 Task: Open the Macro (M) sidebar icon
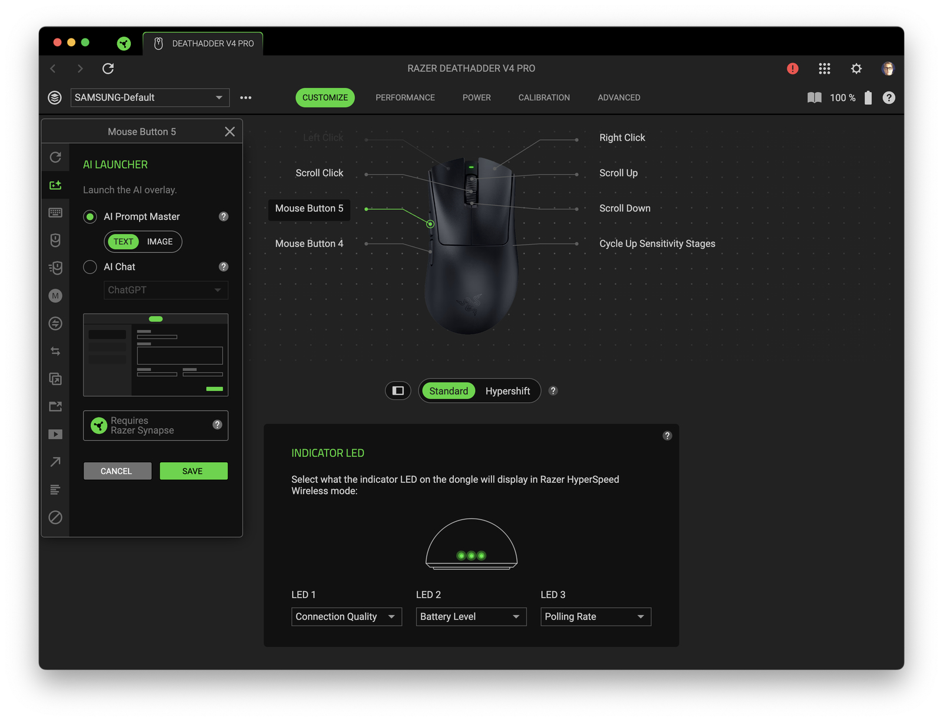(x=55, y=295)
